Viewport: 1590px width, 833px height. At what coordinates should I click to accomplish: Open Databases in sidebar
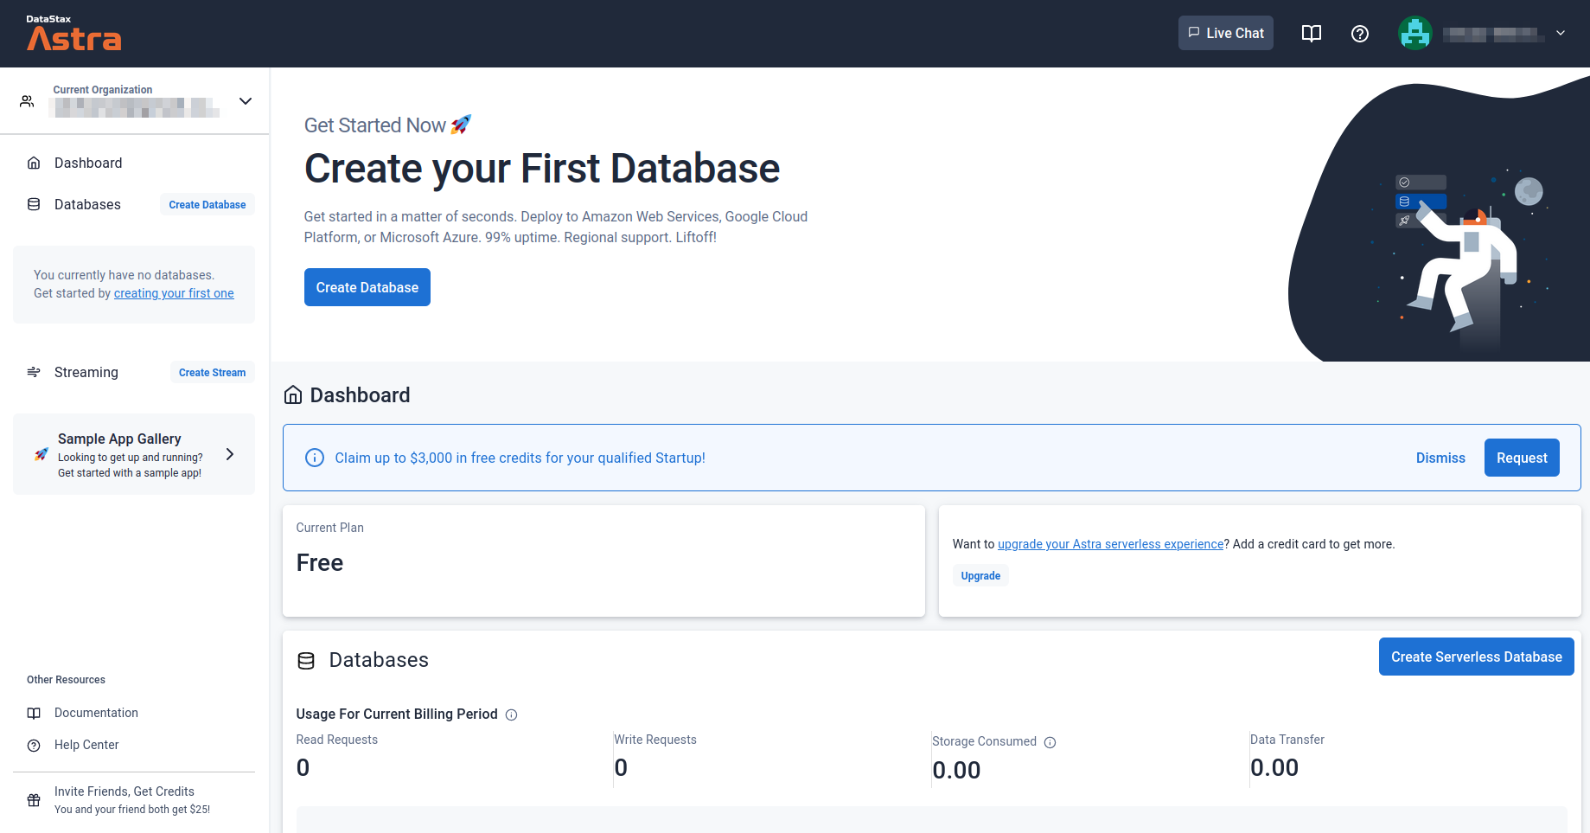87,204
